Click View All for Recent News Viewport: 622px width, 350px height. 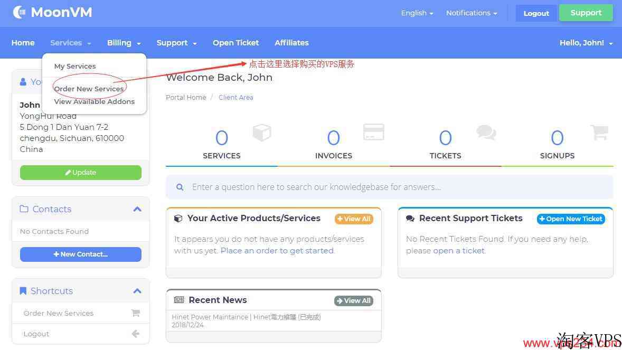353,301
